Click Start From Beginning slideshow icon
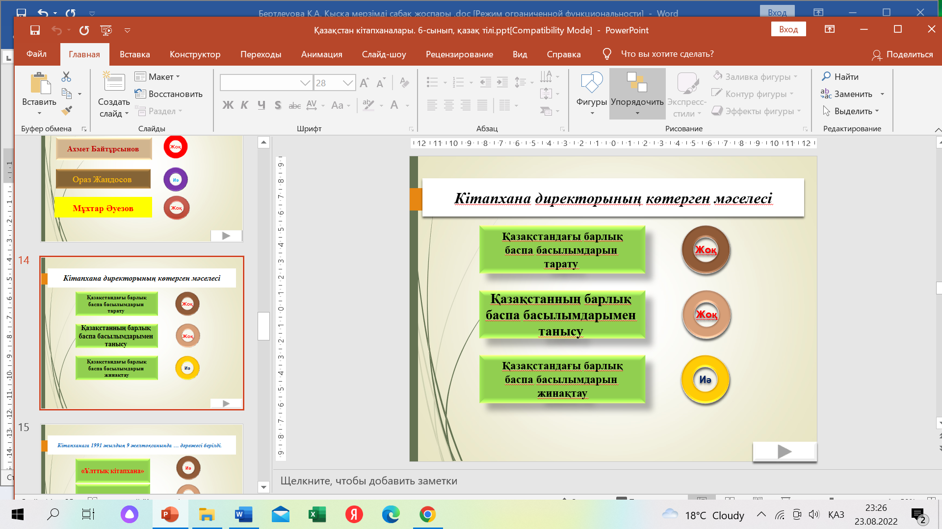 coord(106,30)
